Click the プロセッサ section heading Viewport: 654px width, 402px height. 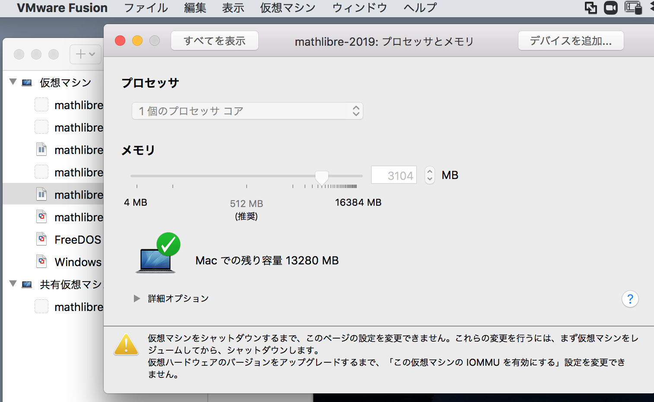150,83
